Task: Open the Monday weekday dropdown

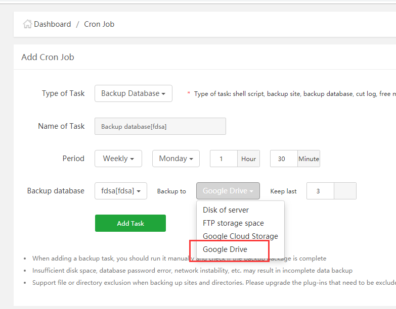Action: [x=176, y=159]
